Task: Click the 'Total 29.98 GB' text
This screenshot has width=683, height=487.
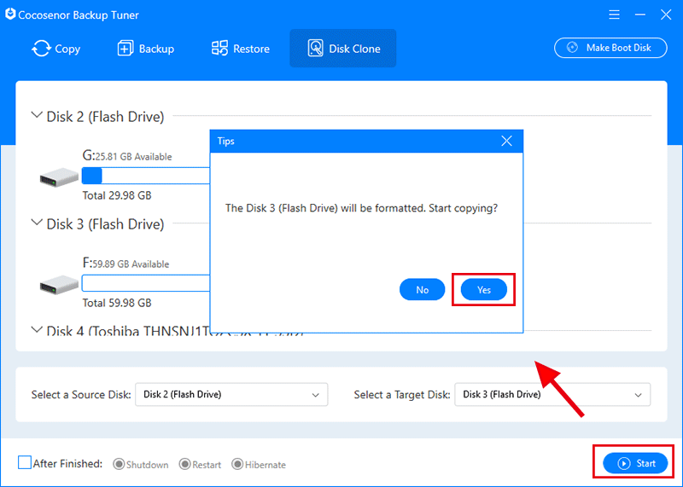Action: point(117,195)
